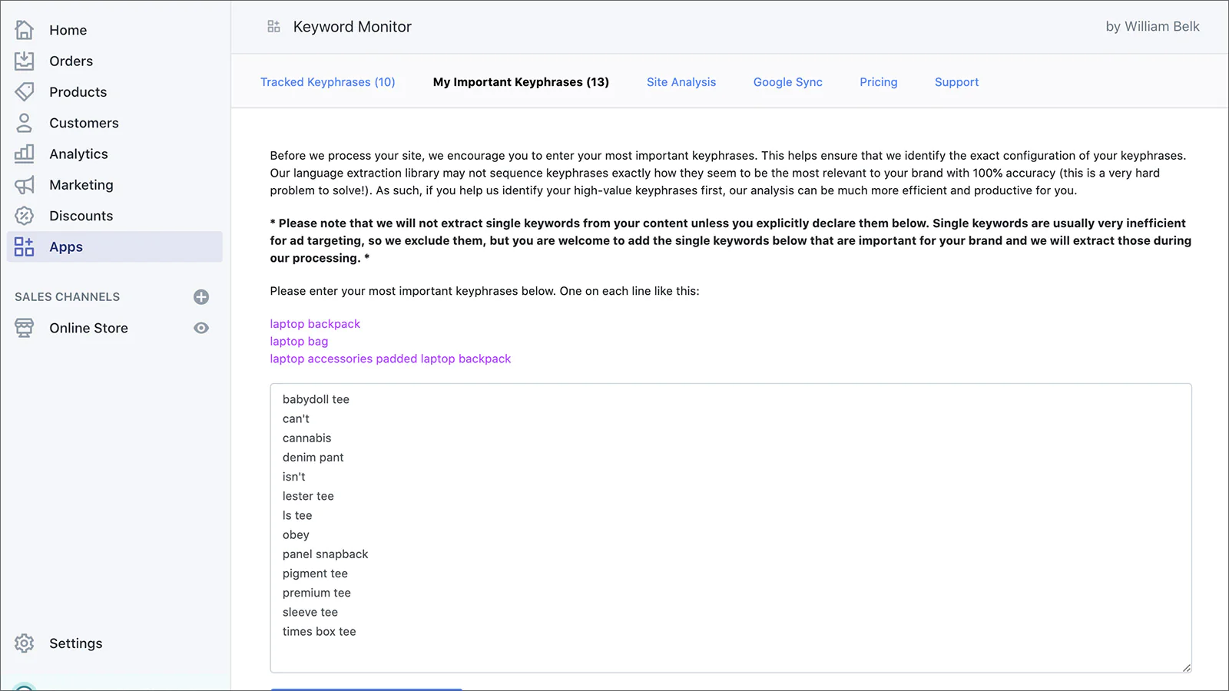Open the Site Analysis tab
The image size is (1229, 691).
point(681,82)
